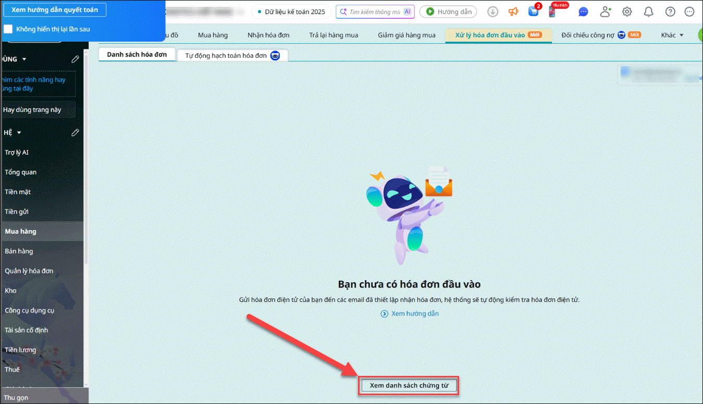Open the 'Đối chiếu công nợ' tab
The width and height of the screenshot is (703, 404).
click(x=601, y=35)
